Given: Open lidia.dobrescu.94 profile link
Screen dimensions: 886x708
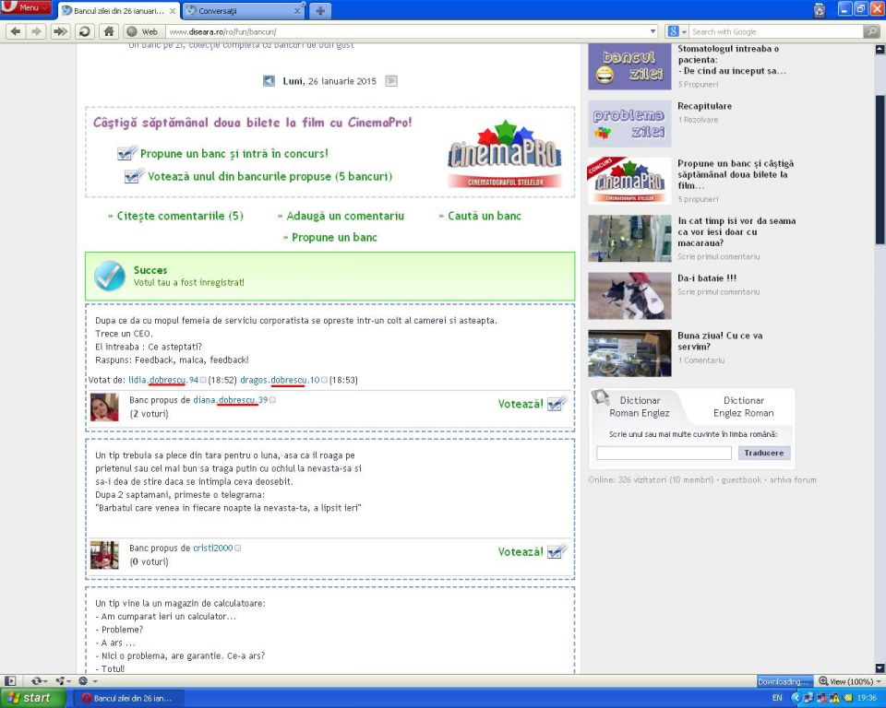Looking at the screenshot, I should pyautogui.click(x=163, y=380).
